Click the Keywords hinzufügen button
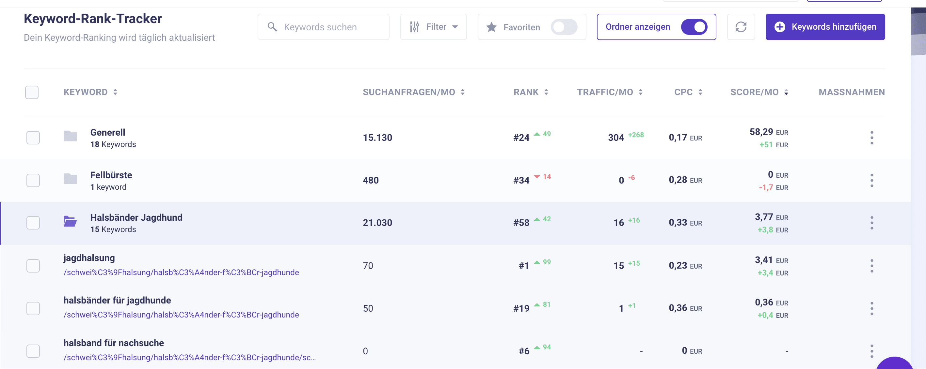This screenshot has height=369, width=926. pos(825,27)
